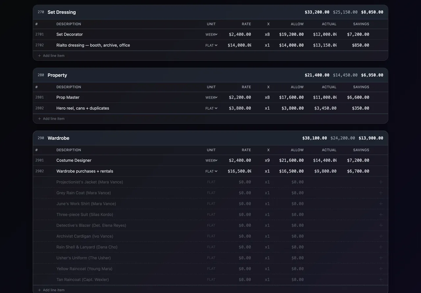Edit Costume Designer rate field

(x=239, y=160)
